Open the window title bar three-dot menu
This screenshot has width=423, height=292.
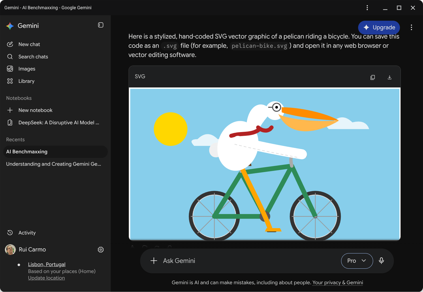coord(367,8)
